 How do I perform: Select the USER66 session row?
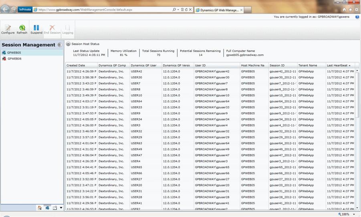210,173
